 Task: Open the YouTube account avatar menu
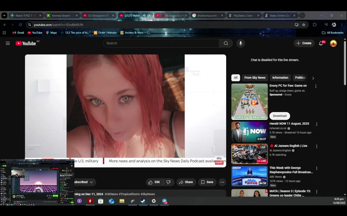click(333, 43)
